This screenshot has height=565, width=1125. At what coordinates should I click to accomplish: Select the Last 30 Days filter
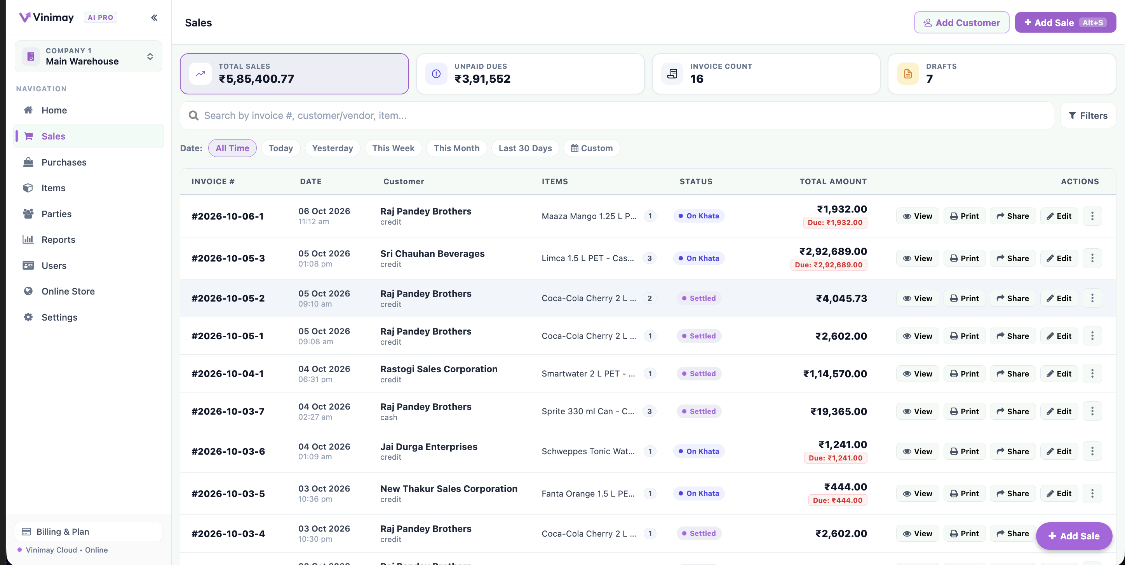525,148
